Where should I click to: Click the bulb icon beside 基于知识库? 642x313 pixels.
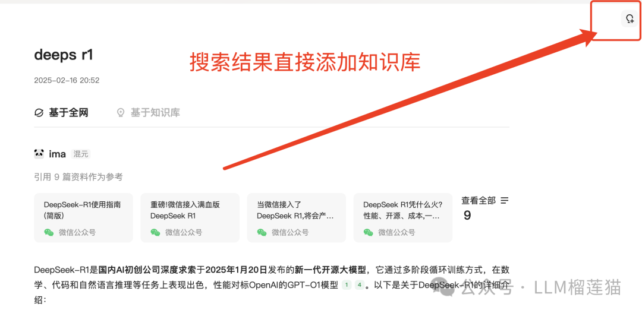click(120, 113)
